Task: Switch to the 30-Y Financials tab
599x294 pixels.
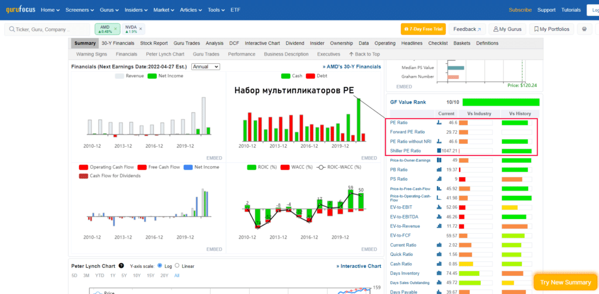Action: click(118, 43)
